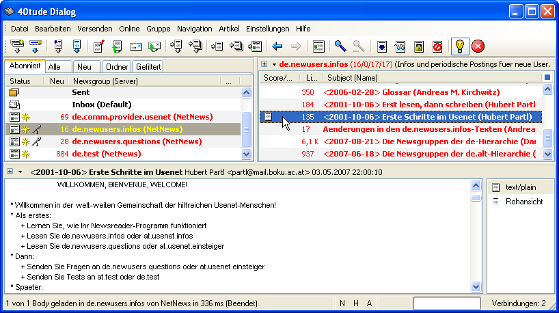This screenshot has width=559, height=313.
Task: Expand the plus box in article header bar
Action: (10, 171)
